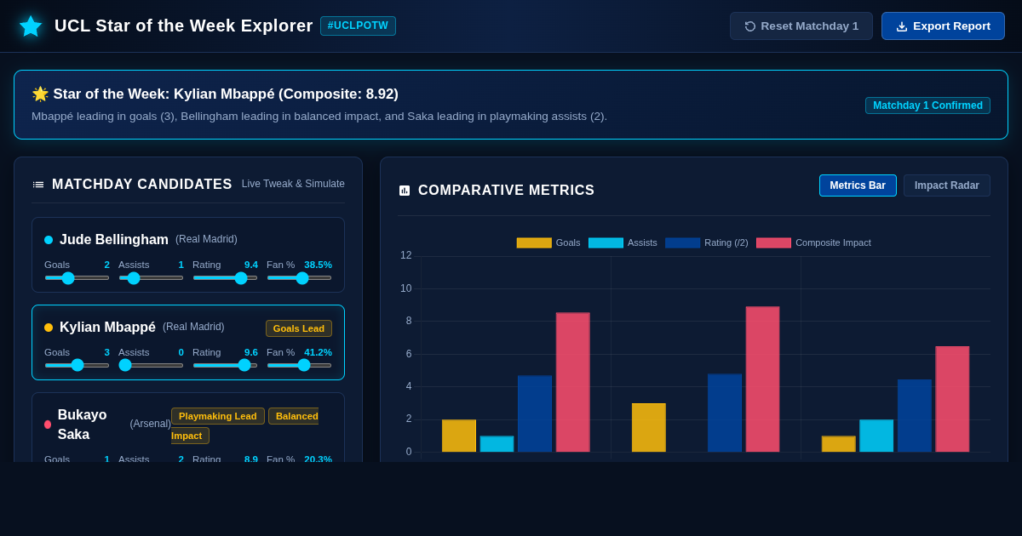This screenshot has height=536, width=1022.
Task: Adjust Bellingham's Rating slider
Action: 225,277
